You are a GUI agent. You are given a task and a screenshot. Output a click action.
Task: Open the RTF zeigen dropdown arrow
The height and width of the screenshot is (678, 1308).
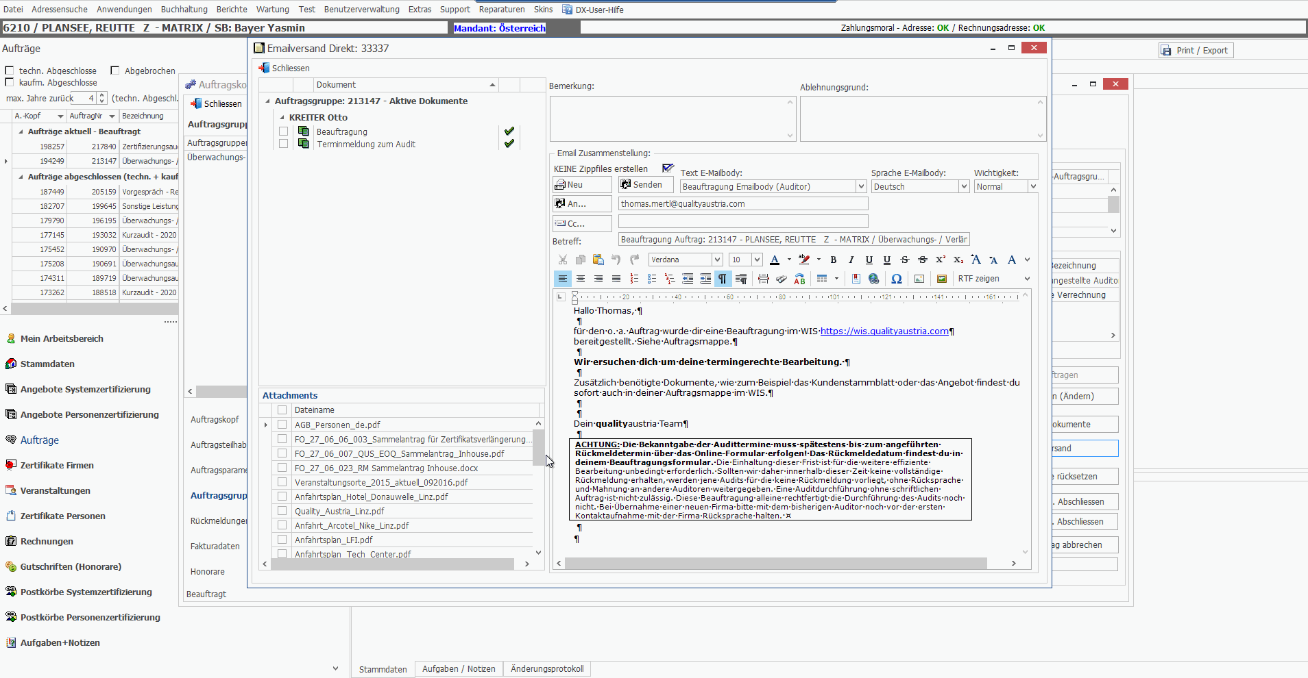[1027, 279]
